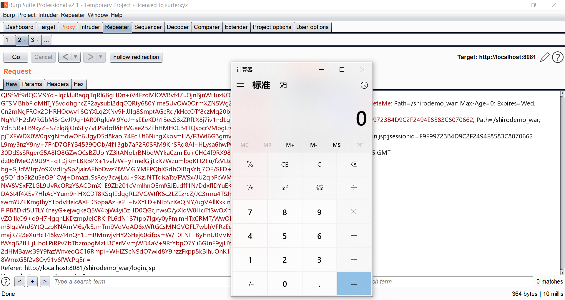Open next-request history dropdown arrow
The height and width of the screenshot is (300, 565).
coord(101,57)
